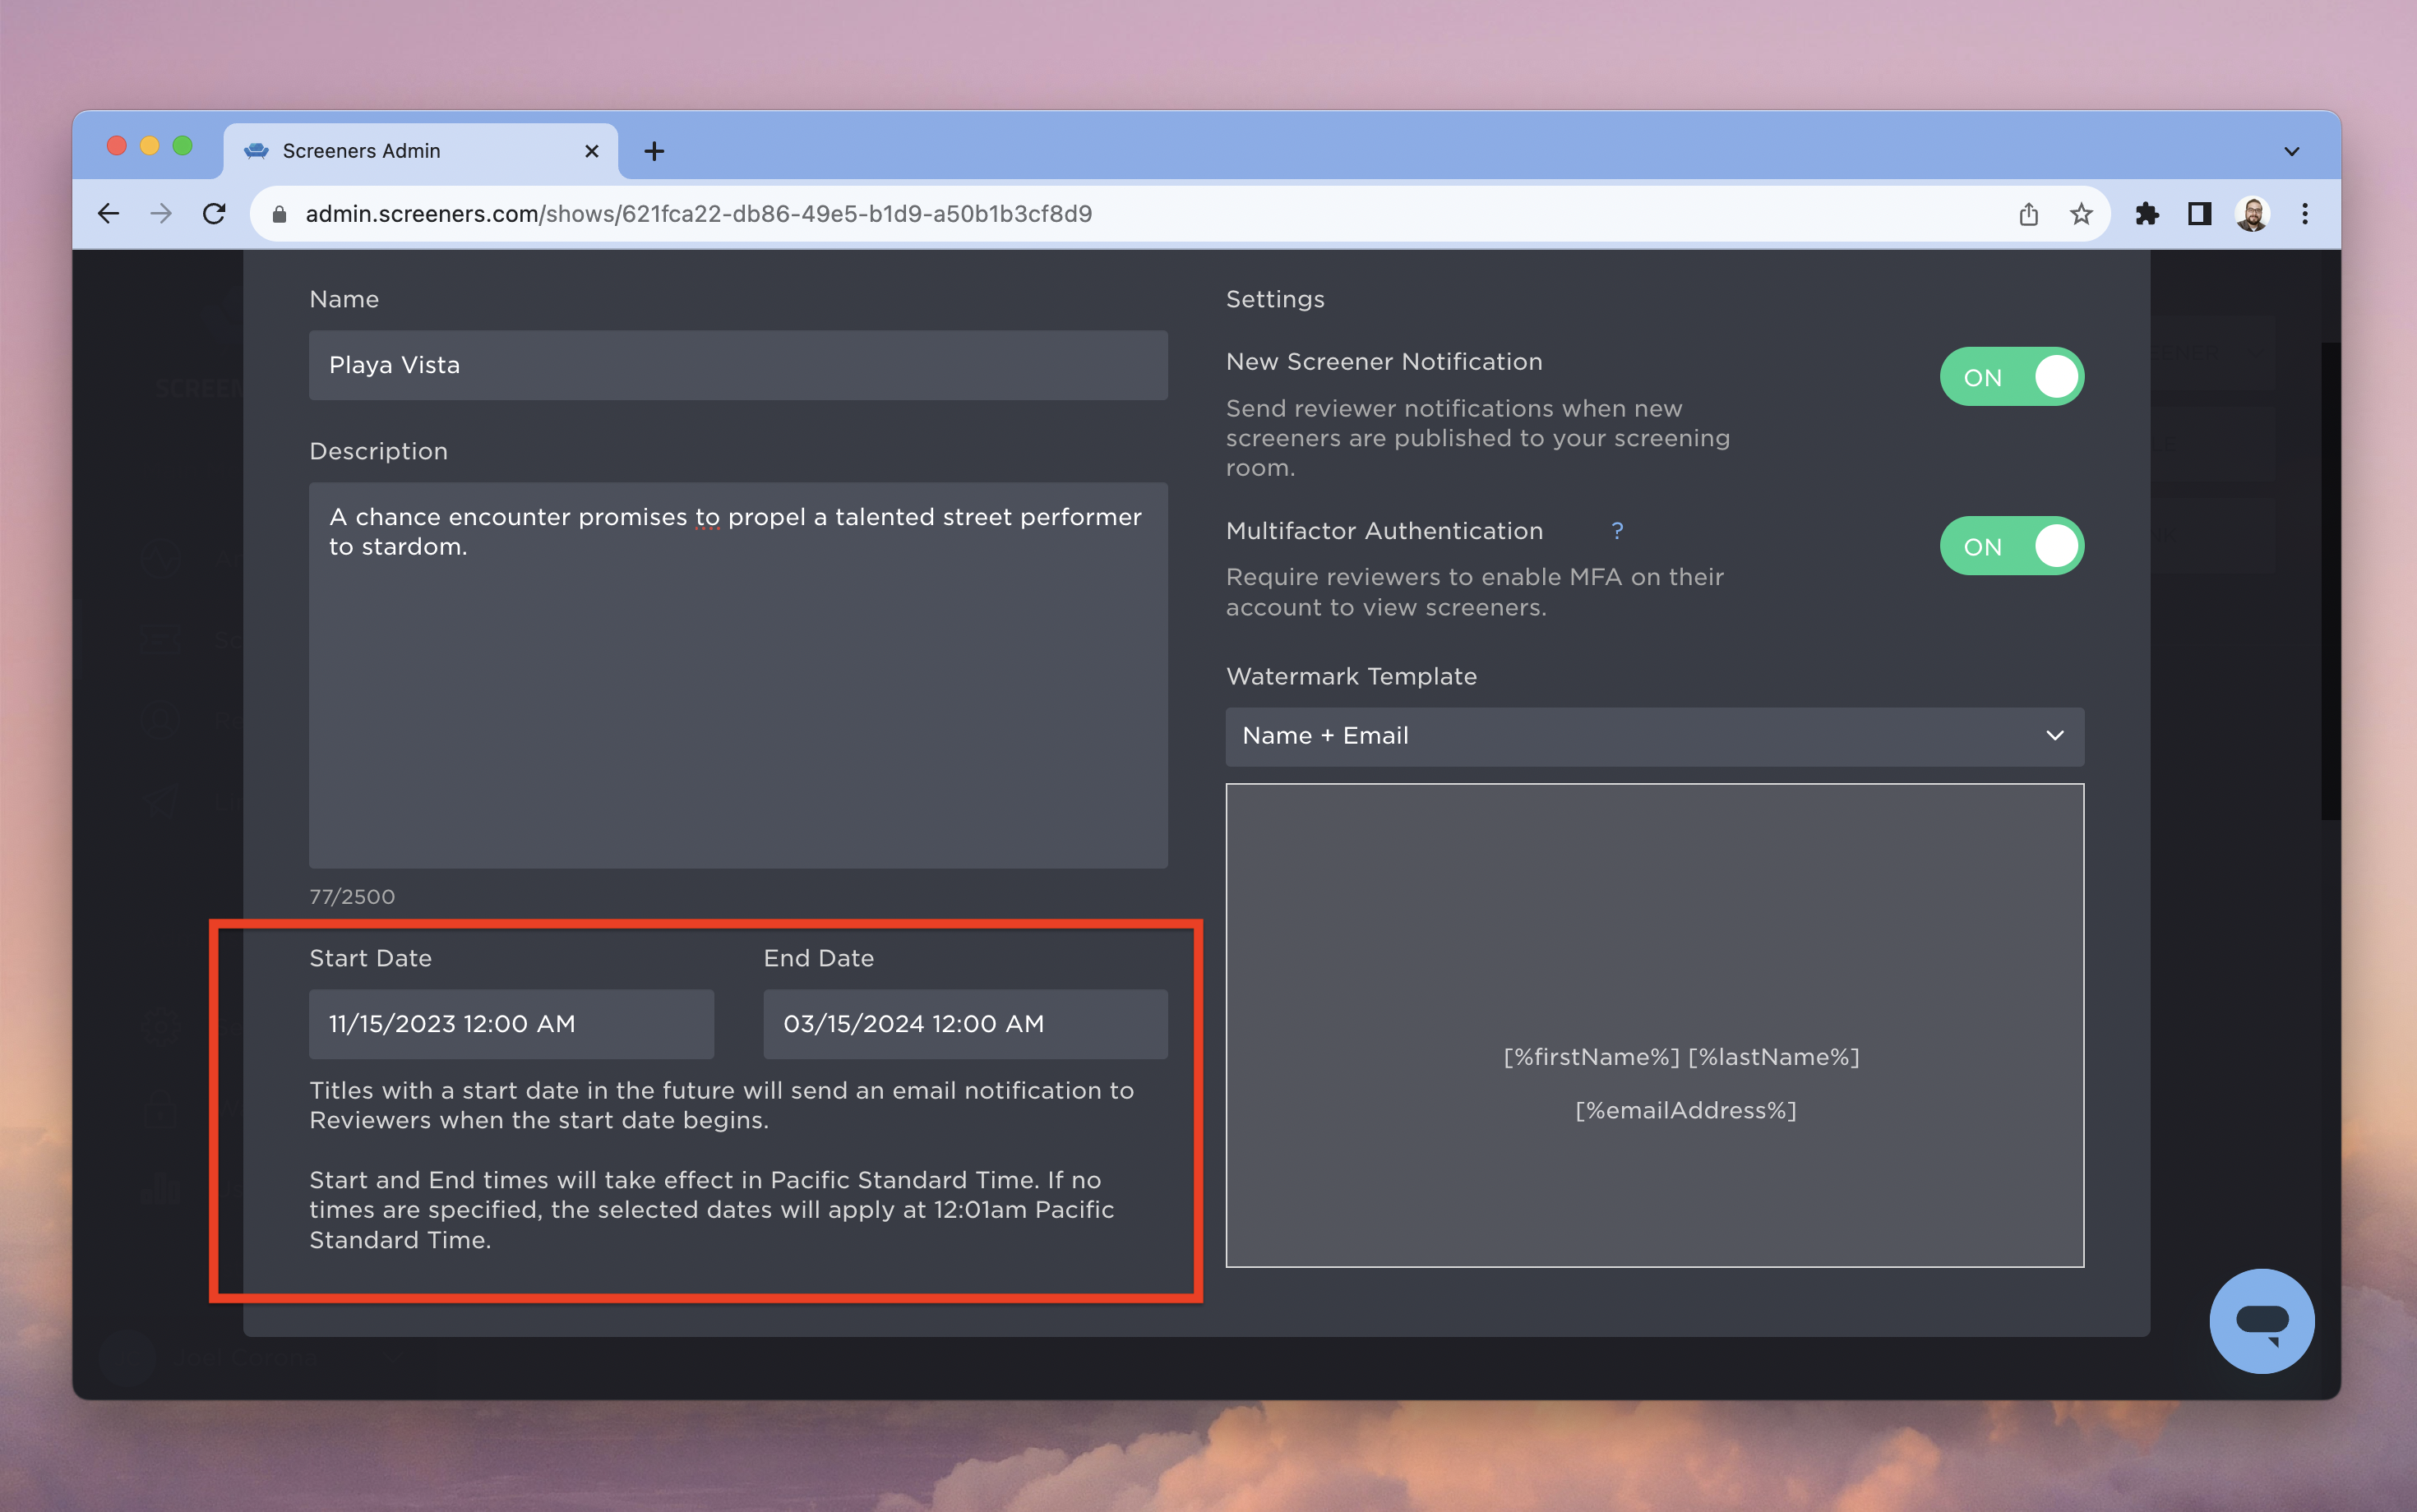Click the [%firstName%] [%lastName%] placeholder text
Image resolution: width=2417 pixels, height=1512 pixels.
pos(1682,1057)
